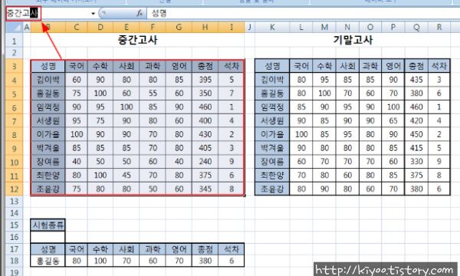Select column K header

tap(272, 28)
